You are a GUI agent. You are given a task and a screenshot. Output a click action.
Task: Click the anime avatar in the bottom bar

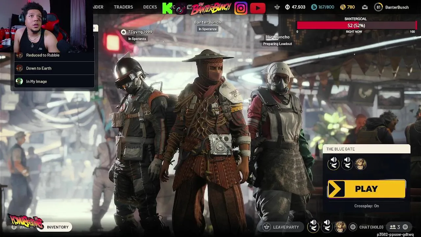340,227
